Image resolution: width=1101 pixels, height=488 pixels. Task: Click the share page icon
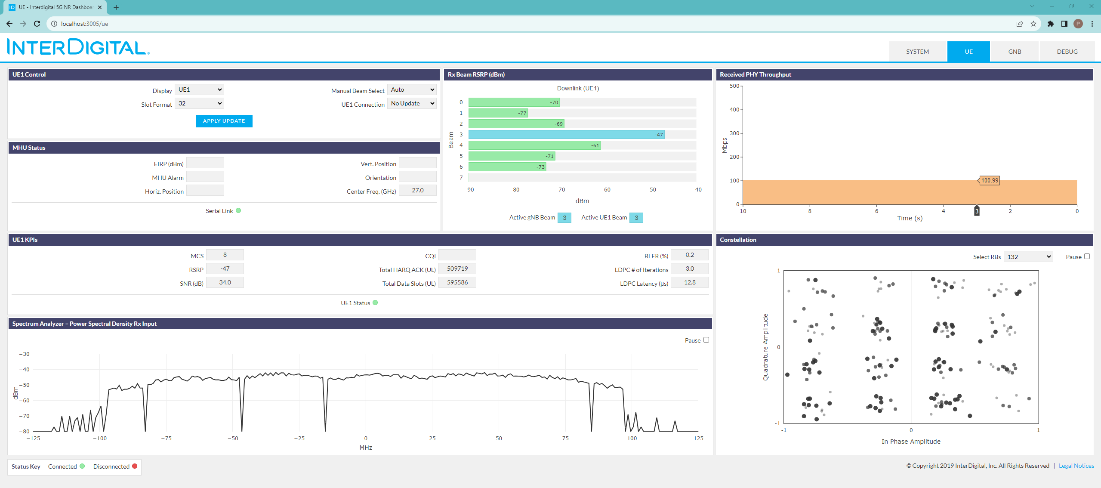point(1019,24)
